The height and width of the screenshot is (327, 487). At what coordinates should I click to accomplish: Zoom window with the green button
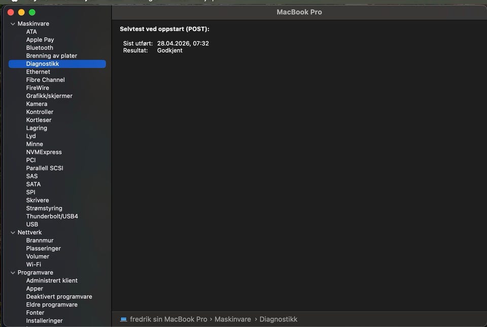coord(32,12)
